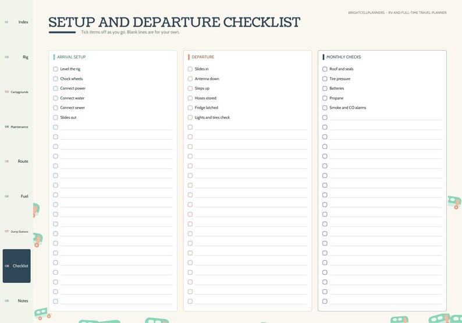
Task: Open the Index tab in the sidebar
Action: coord(16,22)
